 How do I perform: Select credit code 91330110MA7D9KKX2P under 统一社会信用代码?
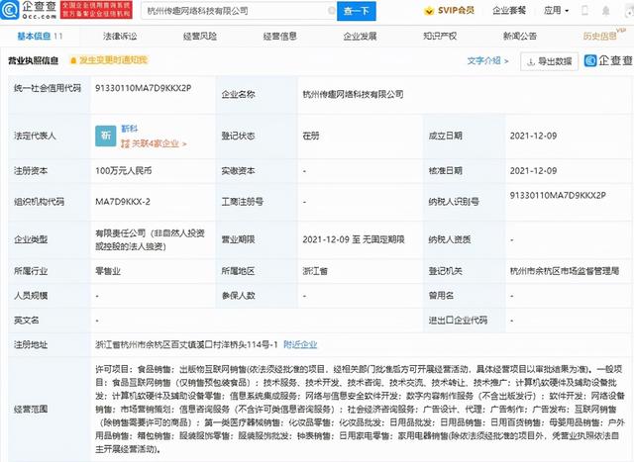pos(143,88)
